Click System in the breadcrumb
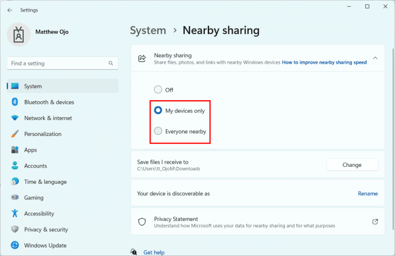395x256 pixels. (x=148, y=30)
